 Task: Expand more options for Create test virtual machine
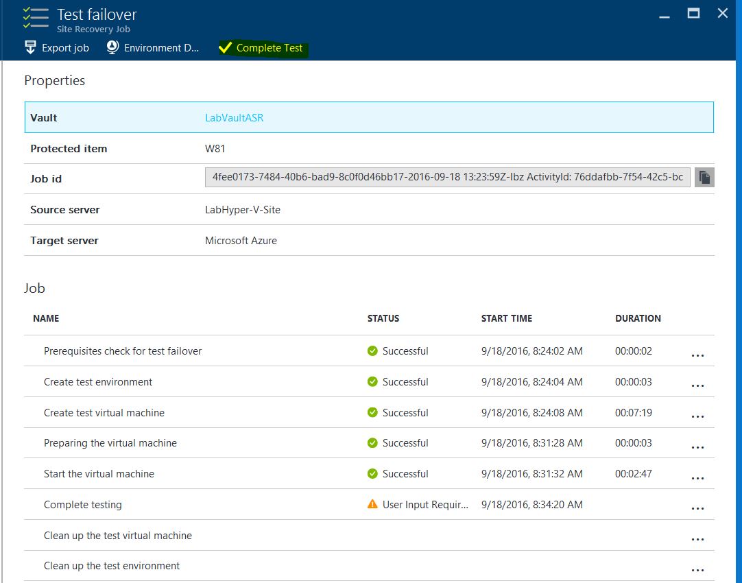(697, 416)
